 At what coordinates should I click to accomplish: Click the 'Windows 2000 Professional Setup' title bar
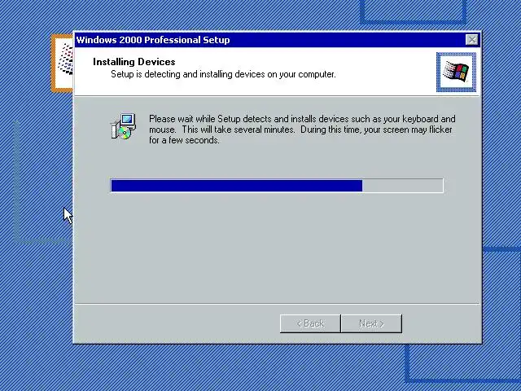tap(277, 40)
